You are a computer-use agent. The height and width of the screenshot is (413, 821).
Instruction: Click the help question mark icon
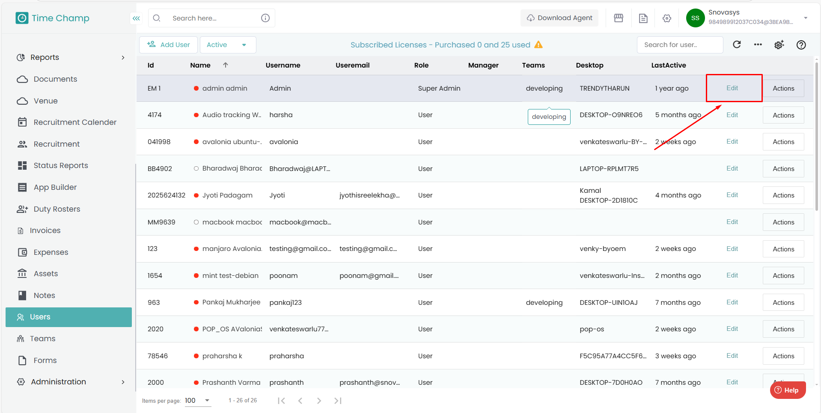[x=801, y=45]
